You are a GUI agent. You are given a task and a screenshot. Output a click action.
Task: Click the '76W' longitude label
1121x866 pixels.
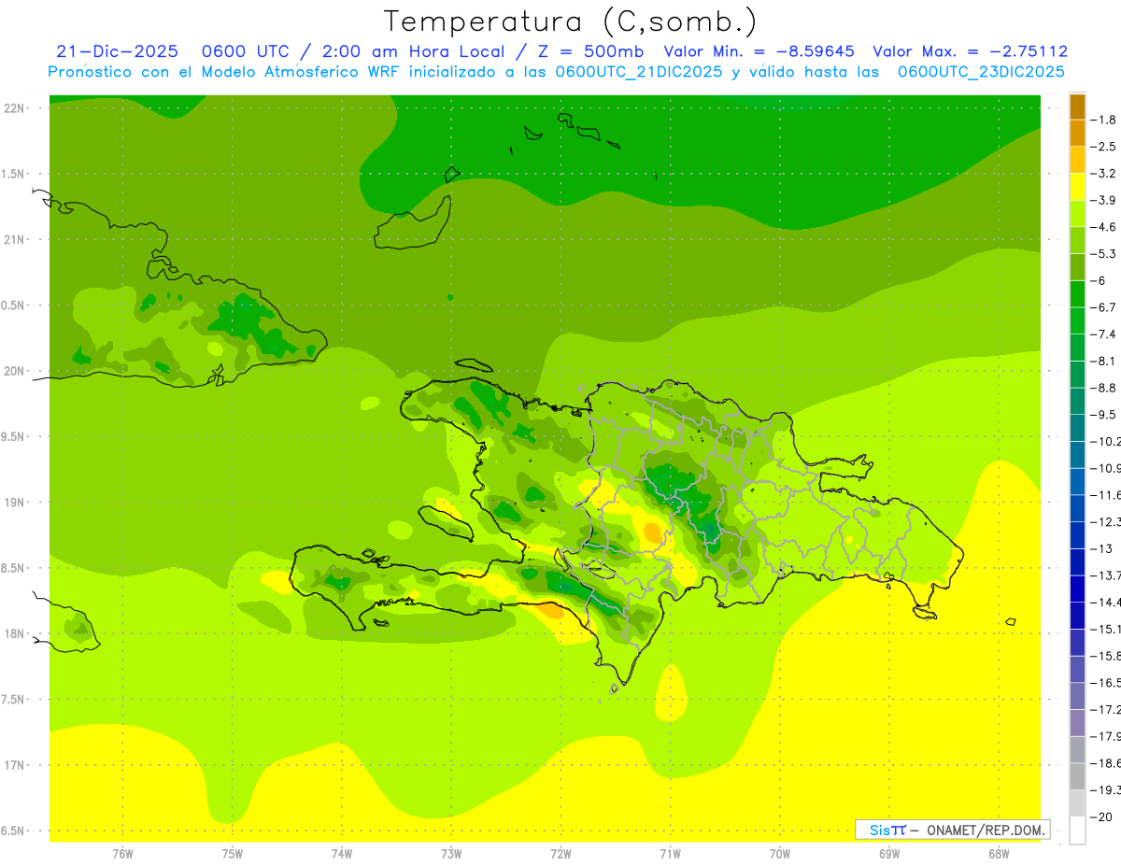122,854
